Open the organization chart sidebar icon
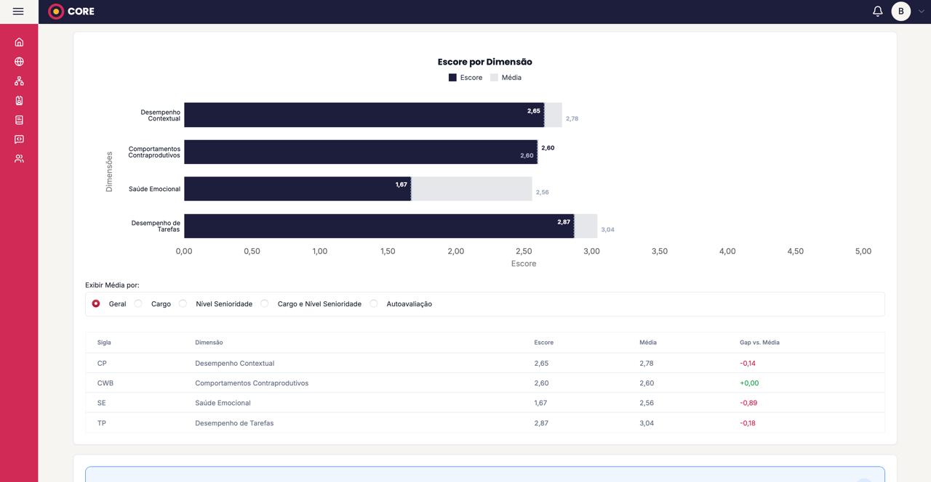 tap(19, 81)
